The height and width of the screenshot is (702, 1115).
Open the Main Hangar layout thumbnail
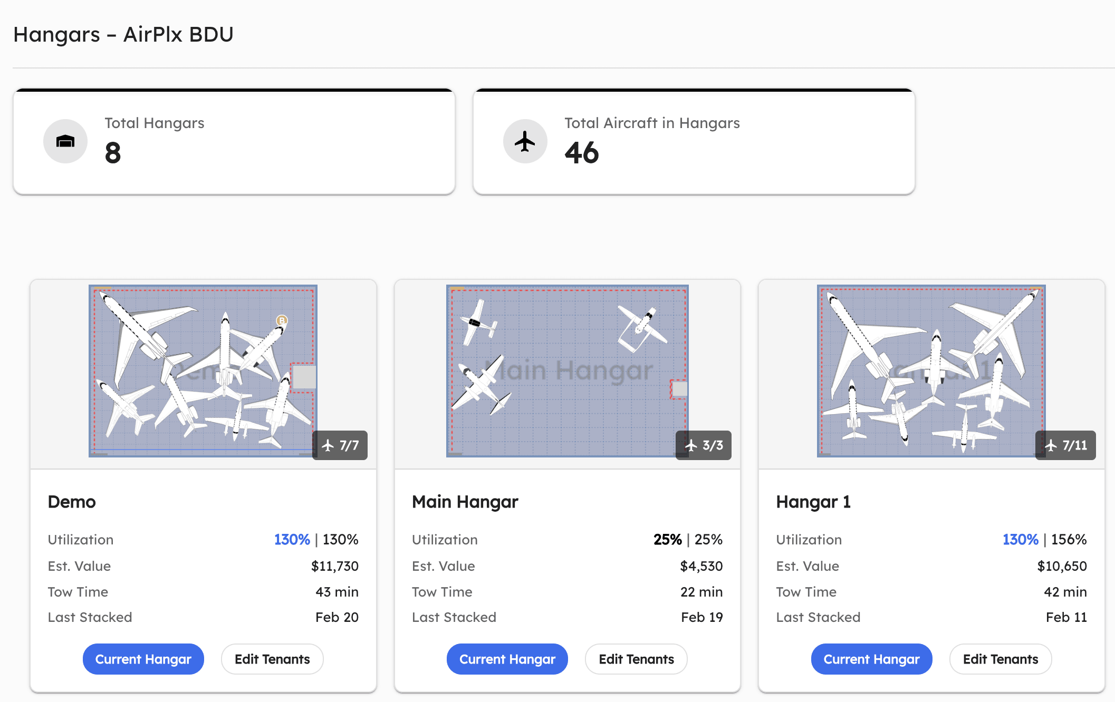point(567,370)
